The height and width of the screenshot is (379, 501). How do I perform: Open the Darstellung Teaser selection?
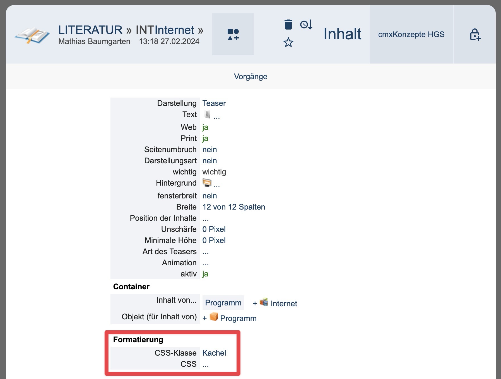pos(214,103)
